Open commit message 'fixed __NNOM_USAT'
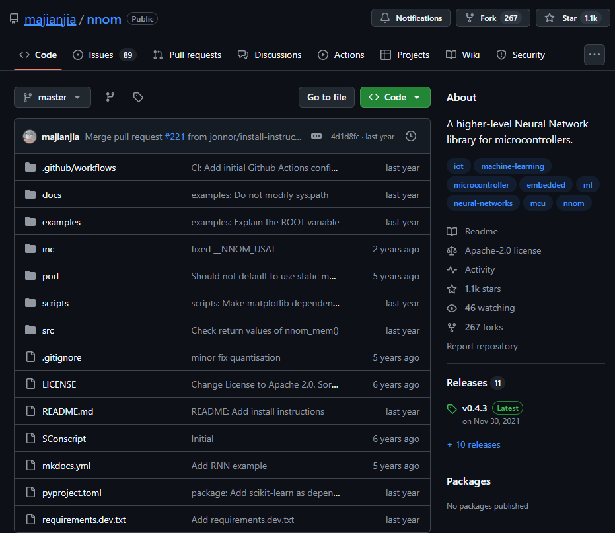Viewport: 615px width, 533px height. [x=233, y=249]
